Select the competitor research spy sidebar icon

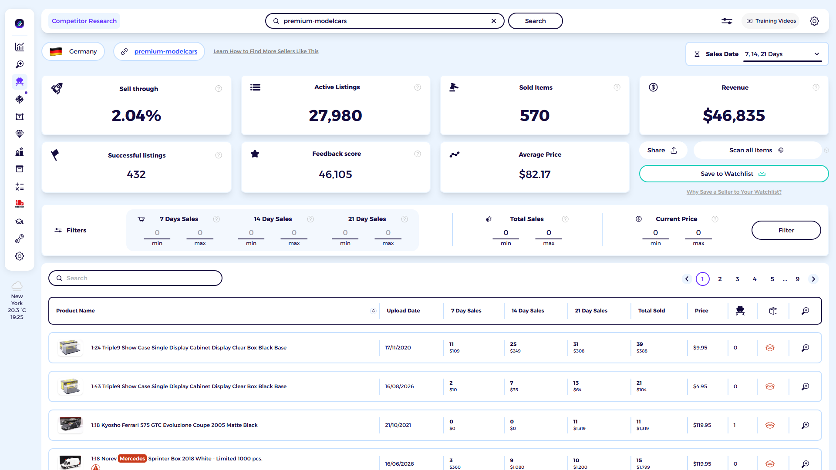pos(20,82)
